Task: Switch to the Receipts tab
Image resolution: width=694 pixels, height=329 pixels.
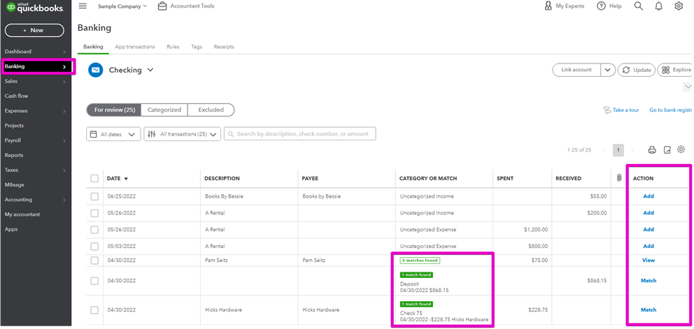Action: [x=224, y=46]
